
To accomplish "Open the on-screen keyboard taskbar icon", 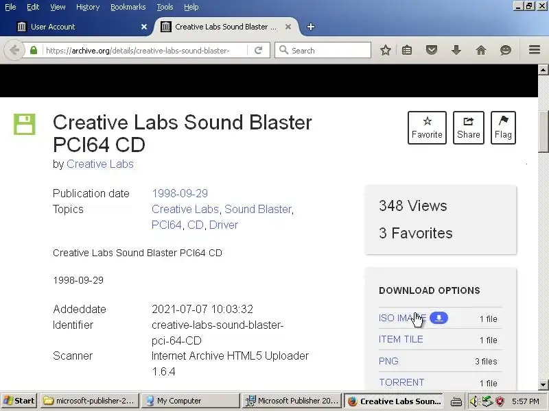I will tap(455, 401).
